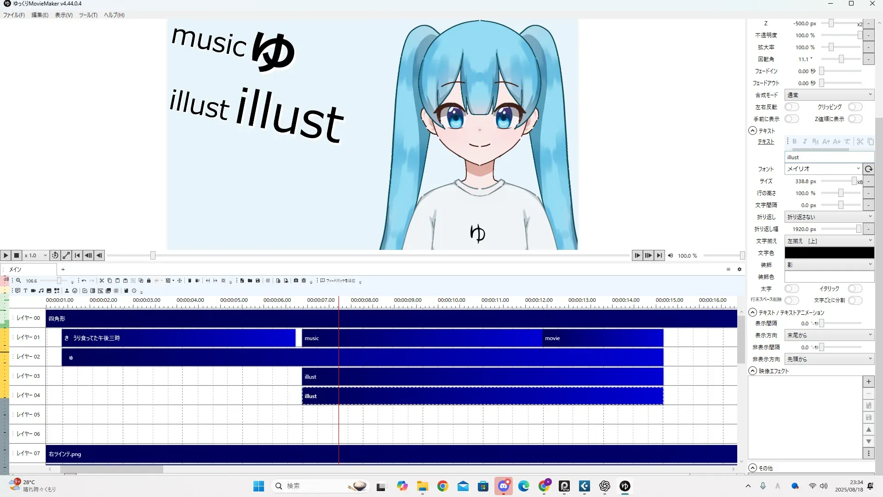Viewport: 883px width, 497px height.
Task: Add audio item with music note icon
Action: [x=41, y=291]
